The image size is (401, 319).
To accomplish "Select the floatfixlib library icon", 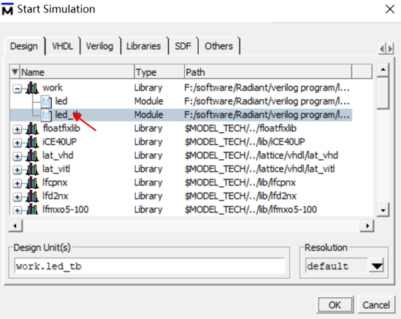I will pyautogui.click(x=32, y=128).
